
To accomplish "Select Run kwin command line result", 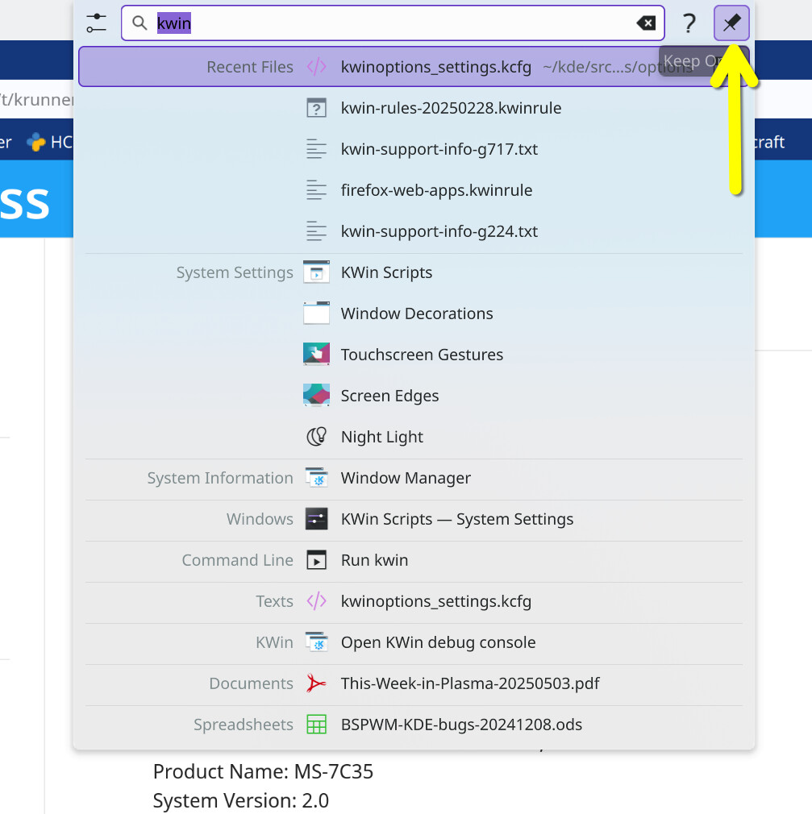I will click(x=414, y=560).
